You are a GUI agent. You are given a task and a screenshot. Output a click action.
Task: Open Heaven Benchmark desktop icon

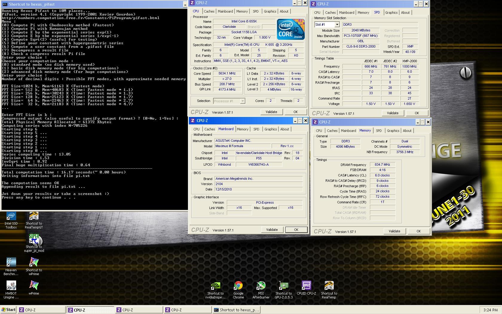pyautogui.click(x=11, y=267)
